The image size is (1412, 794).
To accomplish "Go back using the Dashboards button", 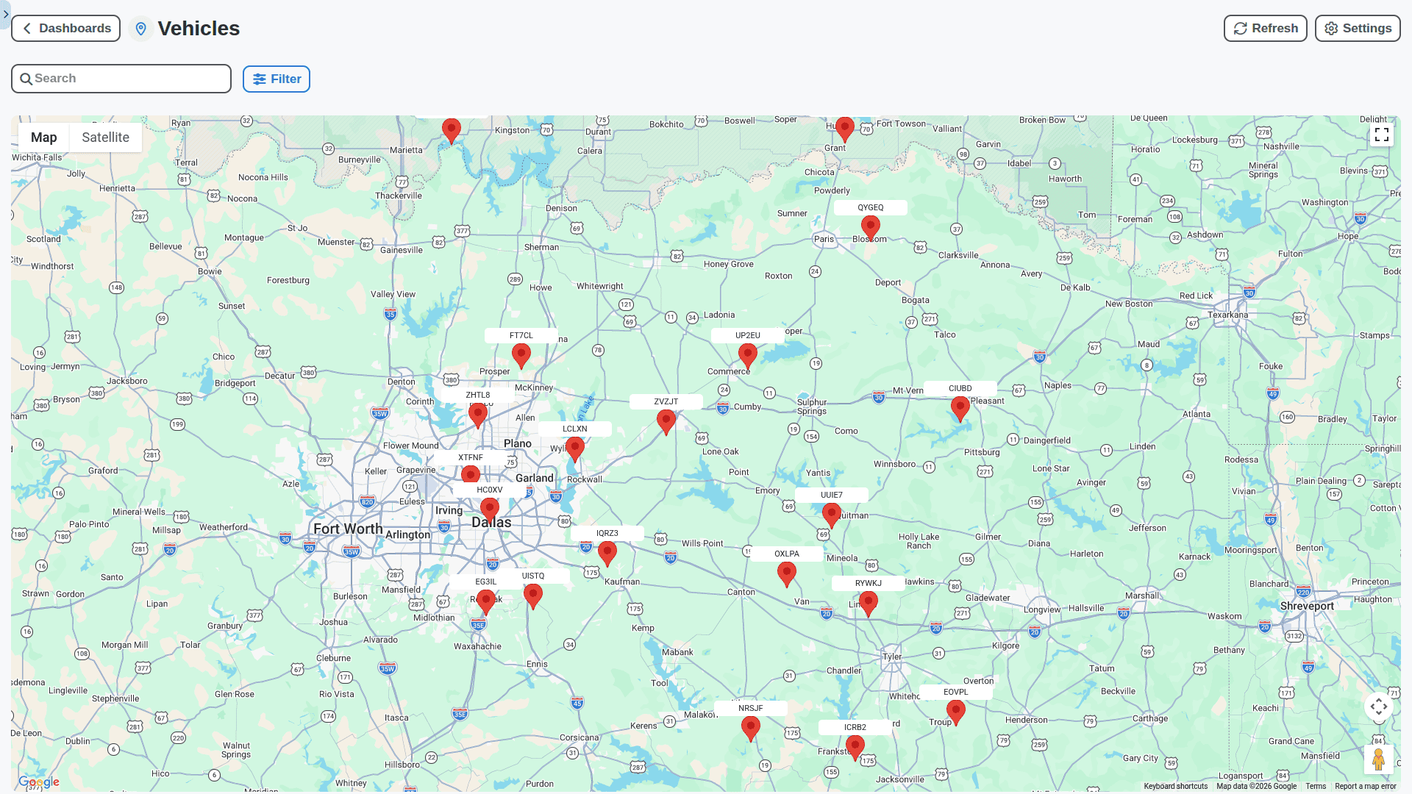I will [65, 28].
